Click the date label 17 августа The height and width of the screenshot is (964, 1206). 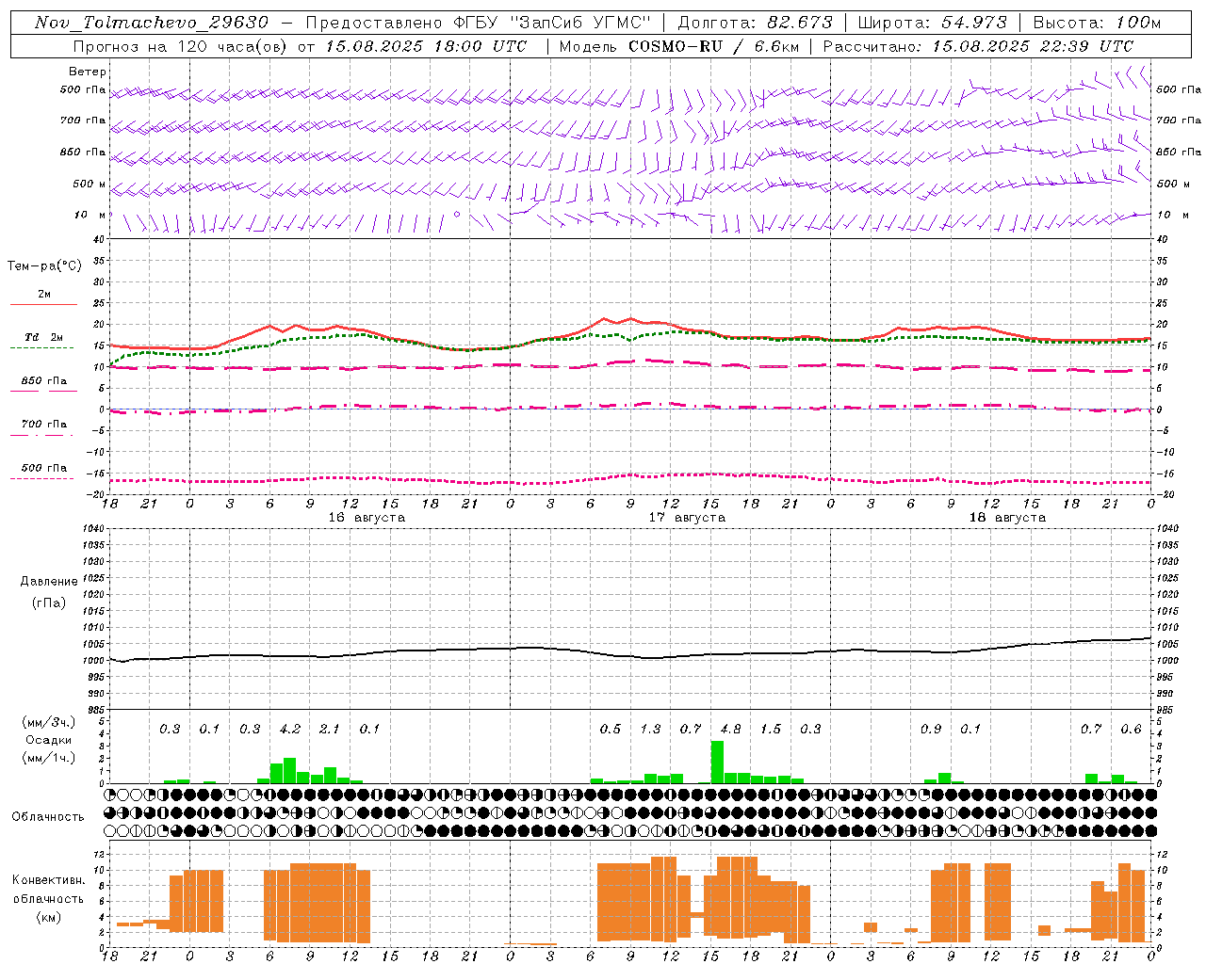point(687,518)
